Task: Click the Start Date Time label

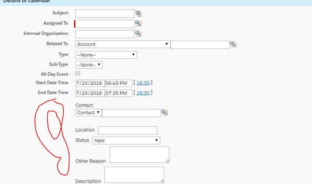Action: tap(52, 83)
